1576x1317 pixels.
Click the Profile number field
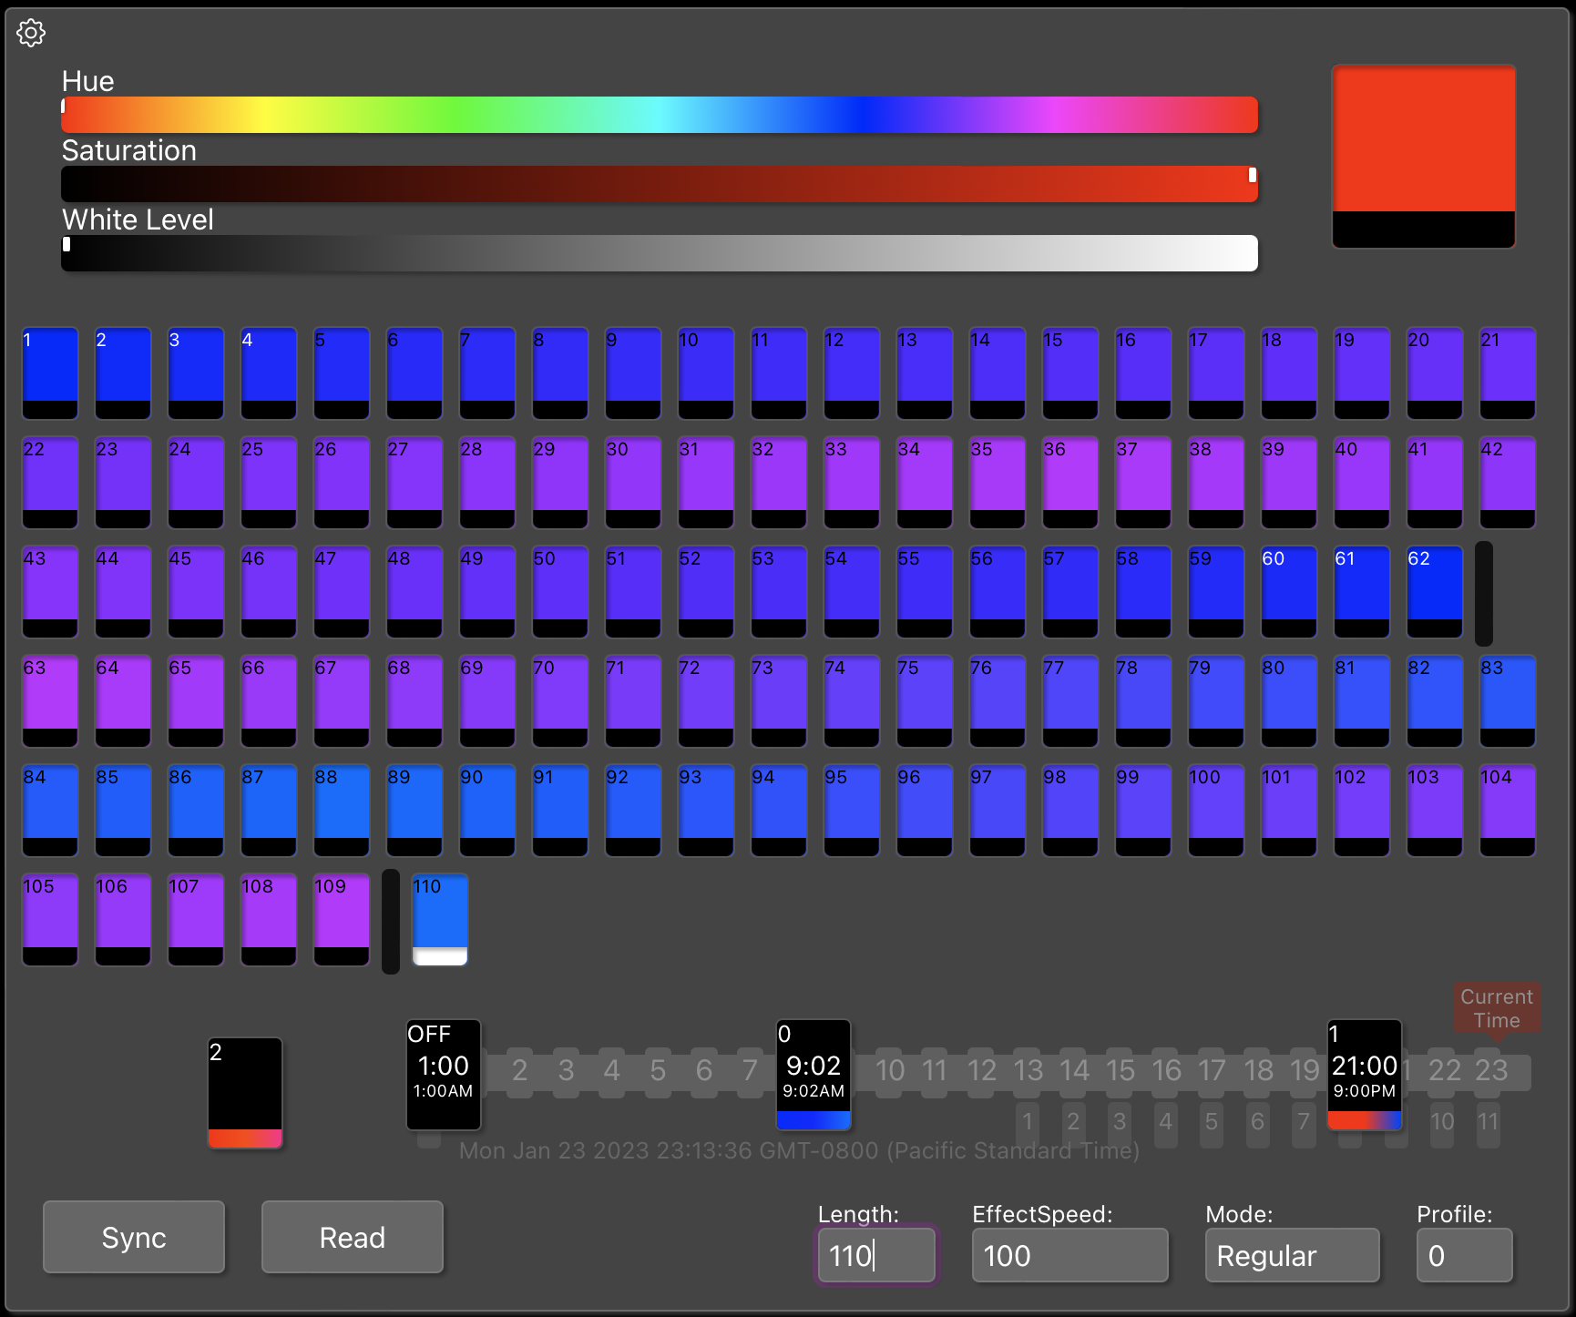coord(1464,1255)
